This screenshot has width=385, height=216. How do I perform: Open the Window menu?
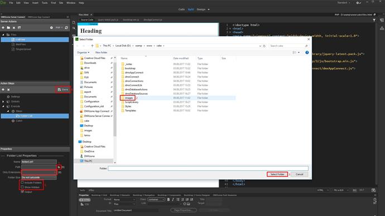[x=71, y=3]
